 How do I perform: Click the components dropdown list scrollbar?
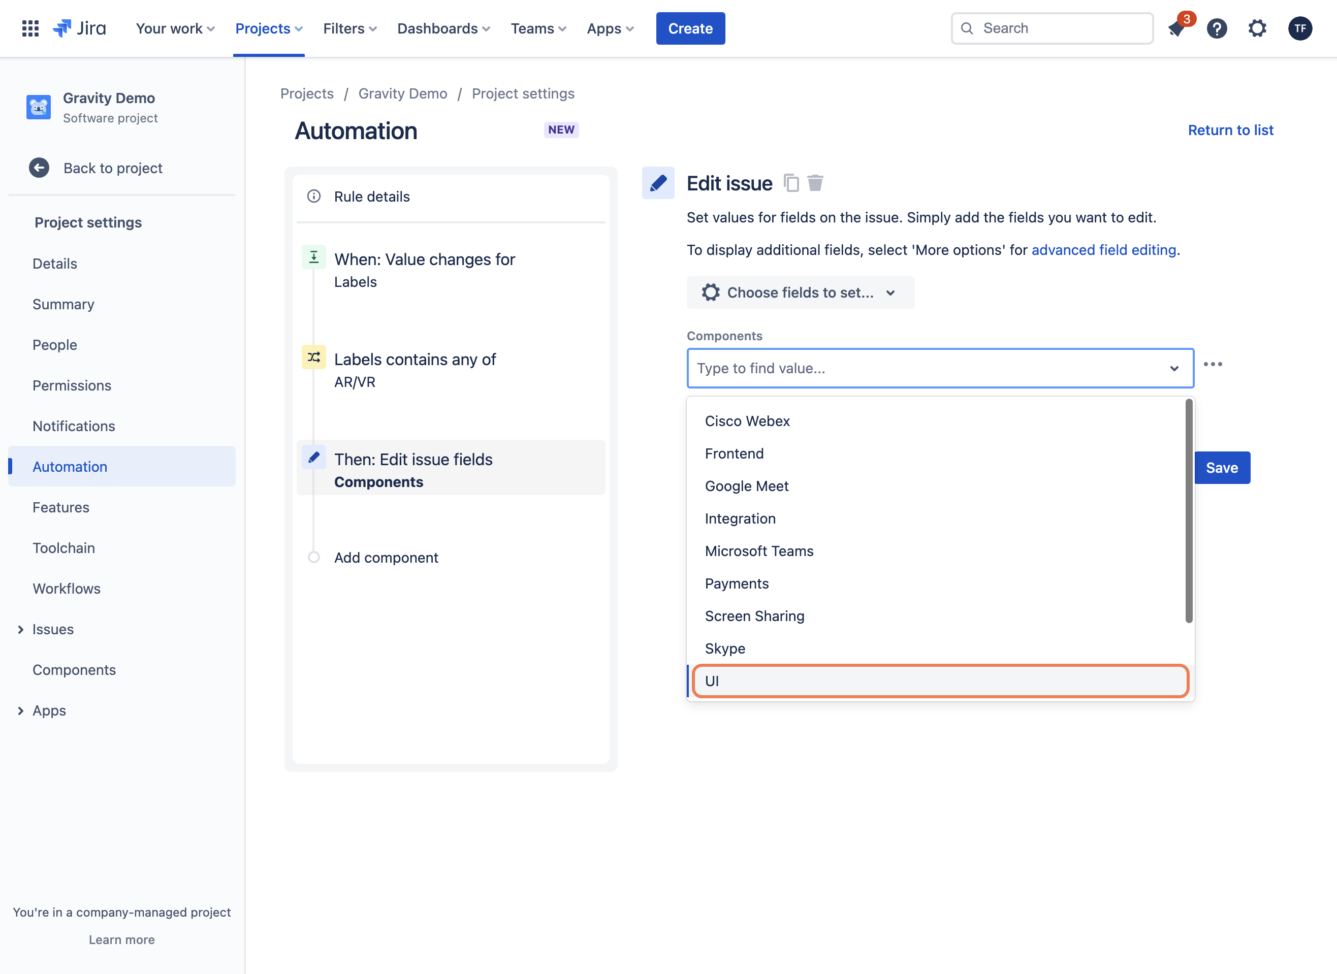(x=1188, y=510)
